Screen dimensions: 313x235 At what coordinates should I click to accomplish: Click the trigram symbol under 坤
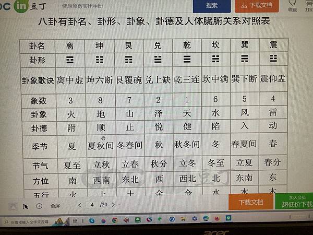coord(100,60)
